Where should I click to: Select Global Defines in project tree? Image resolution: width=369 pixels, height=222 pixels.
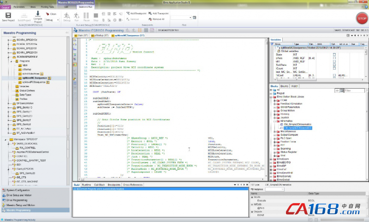[x=27, y=90]
